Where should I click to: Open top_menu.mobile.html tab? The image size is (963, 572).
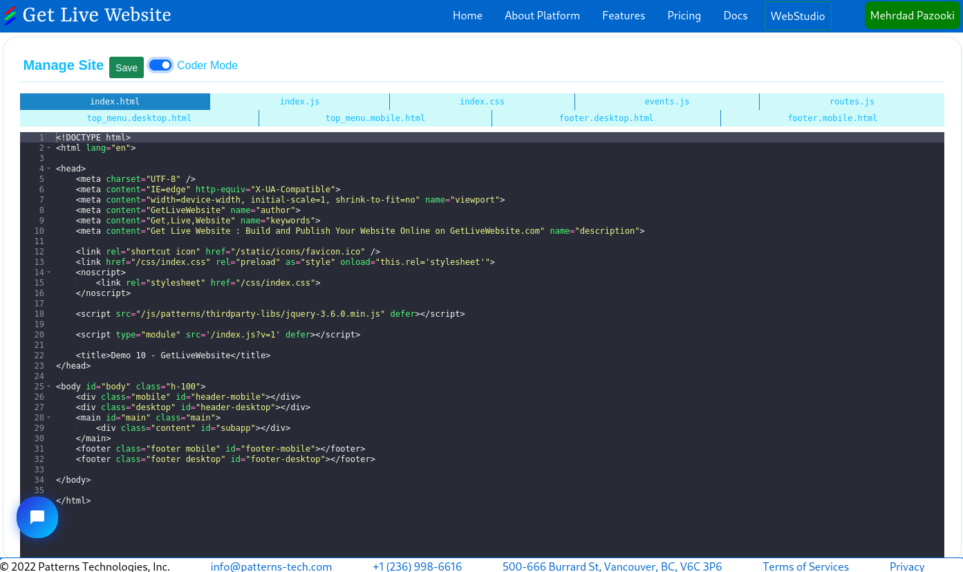point(375,118)
